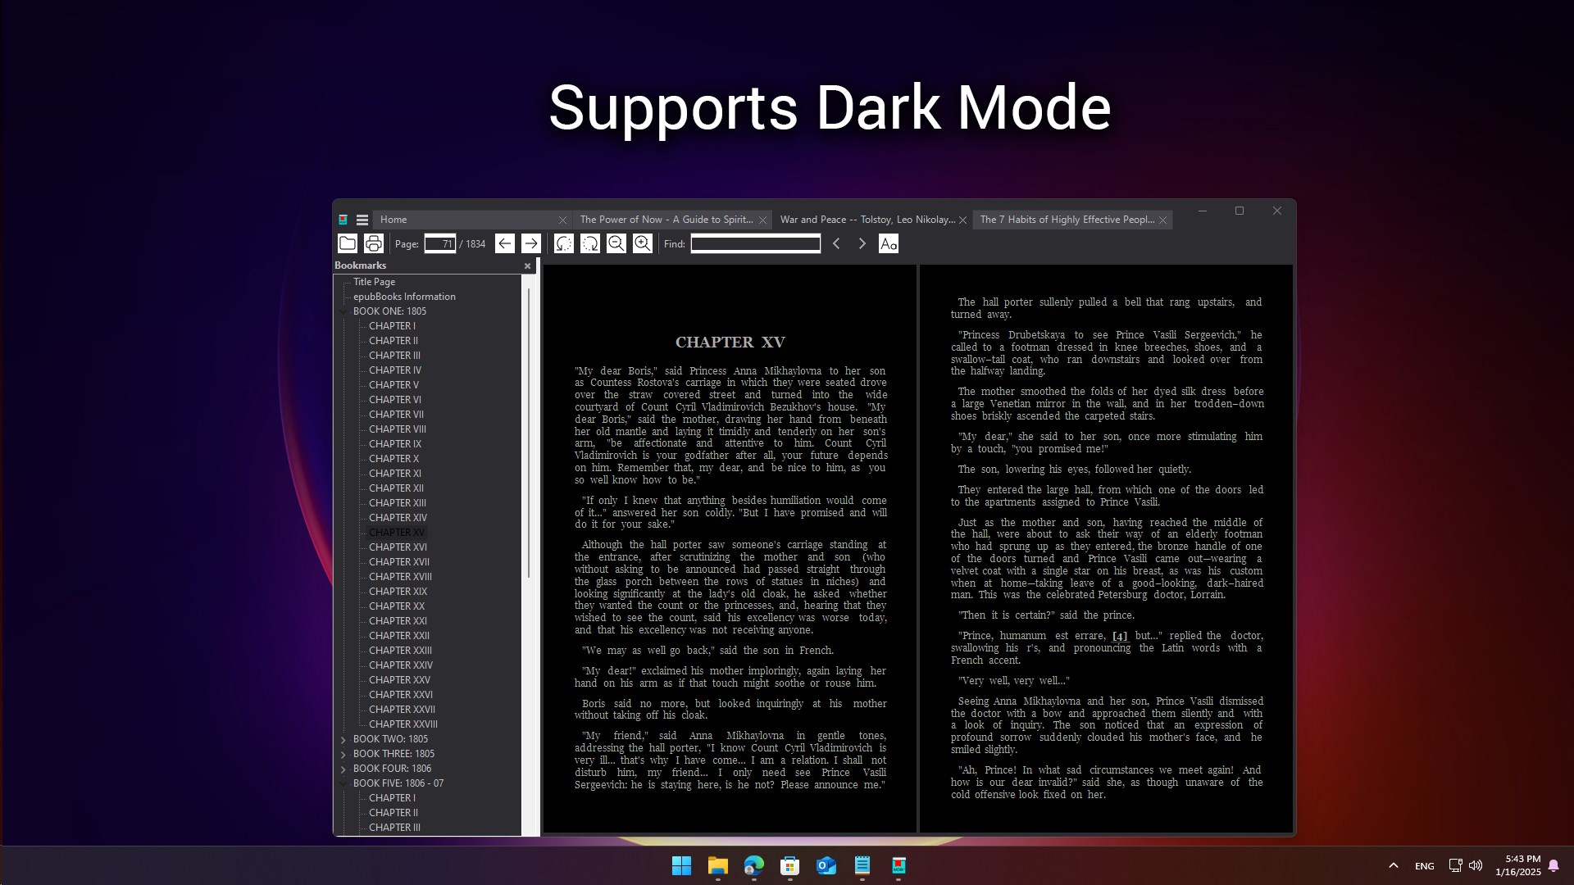This screenshot has width=1574, height=885.
Task: Open a new ebook file
Action: (348, 243)
